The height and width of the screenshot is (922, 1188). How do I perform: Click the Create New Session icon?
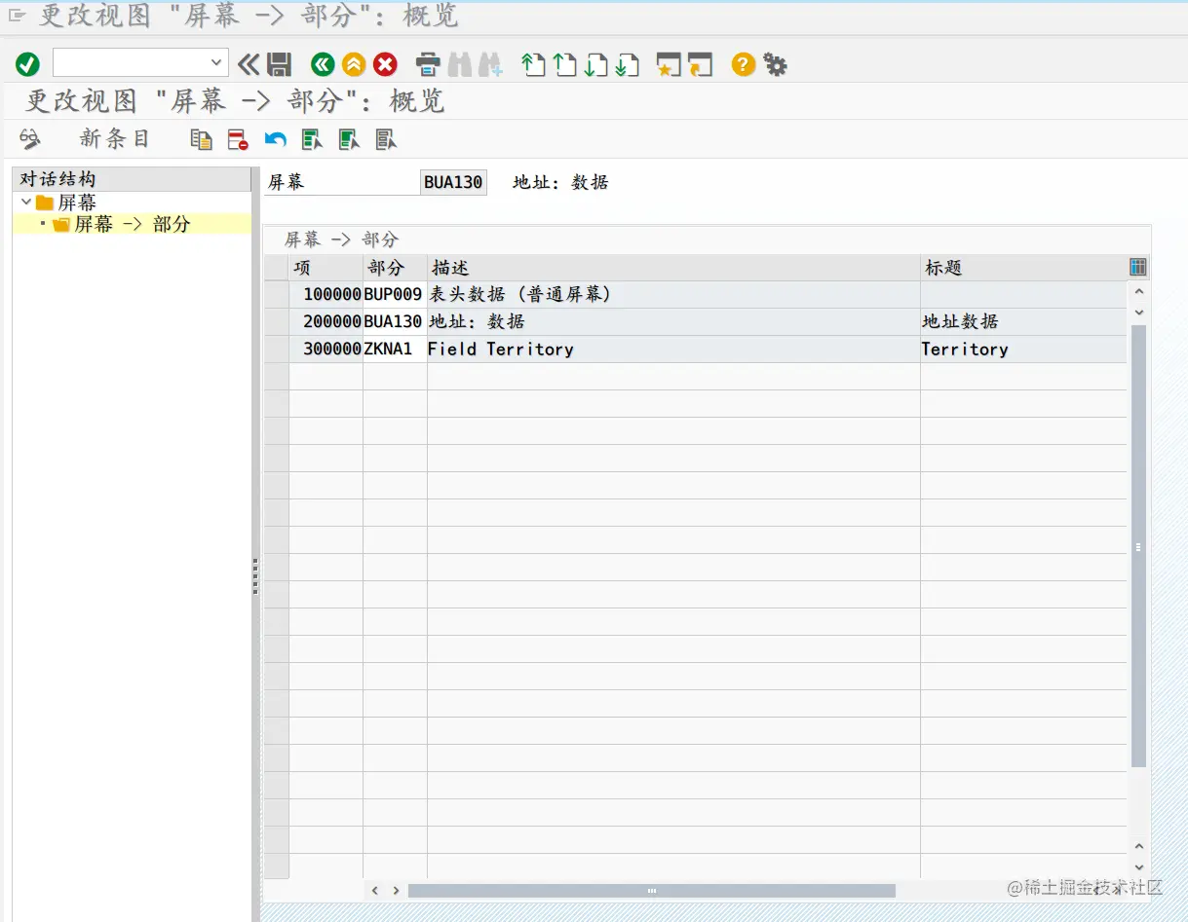pos(669,65)
